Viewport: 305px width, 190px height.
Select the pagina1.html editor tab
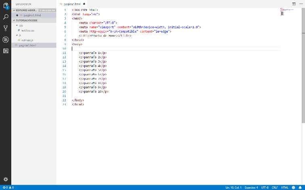coord(73,4)
